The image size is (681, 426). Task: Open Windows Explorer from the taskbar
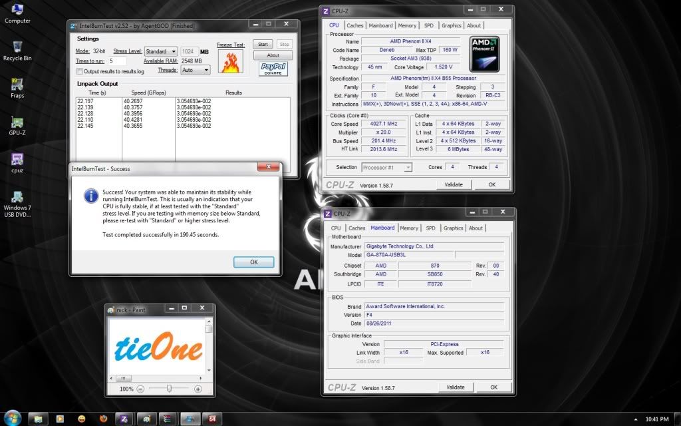(x=38, y=419)
